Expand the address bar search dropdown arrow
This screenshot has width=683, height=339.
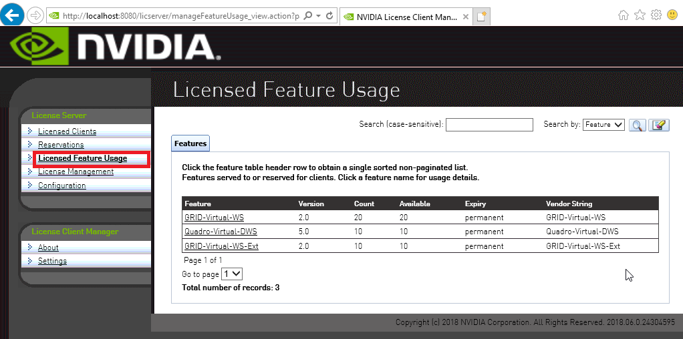317,15
